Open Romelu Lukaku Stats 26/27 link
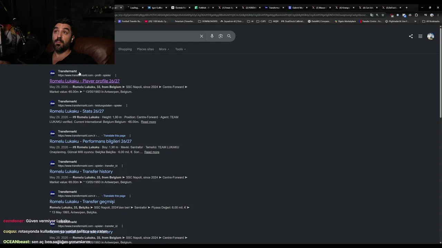The image size is (442, 248). coord(77,111)
